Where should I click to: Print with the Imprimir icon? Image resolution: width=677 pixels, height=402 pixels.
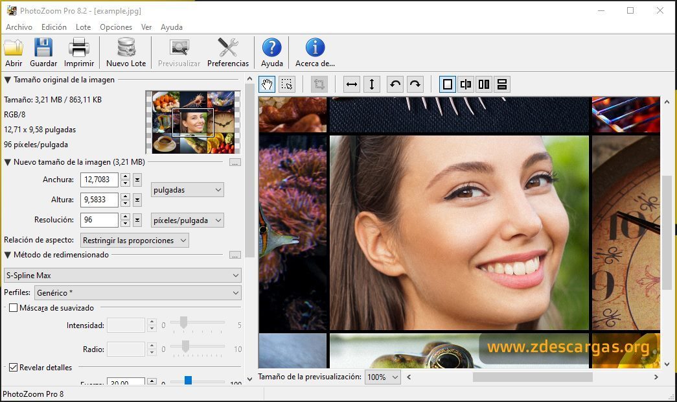click(79, 53)
